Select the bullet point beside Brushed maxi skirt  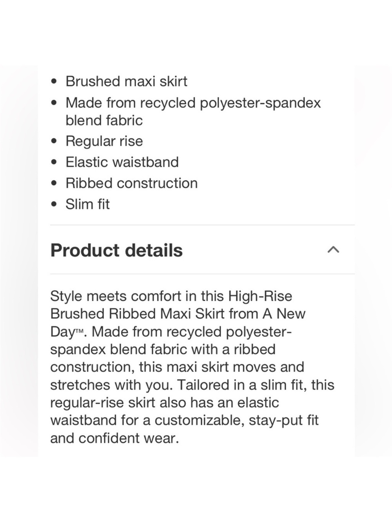[x=54, y=81]
